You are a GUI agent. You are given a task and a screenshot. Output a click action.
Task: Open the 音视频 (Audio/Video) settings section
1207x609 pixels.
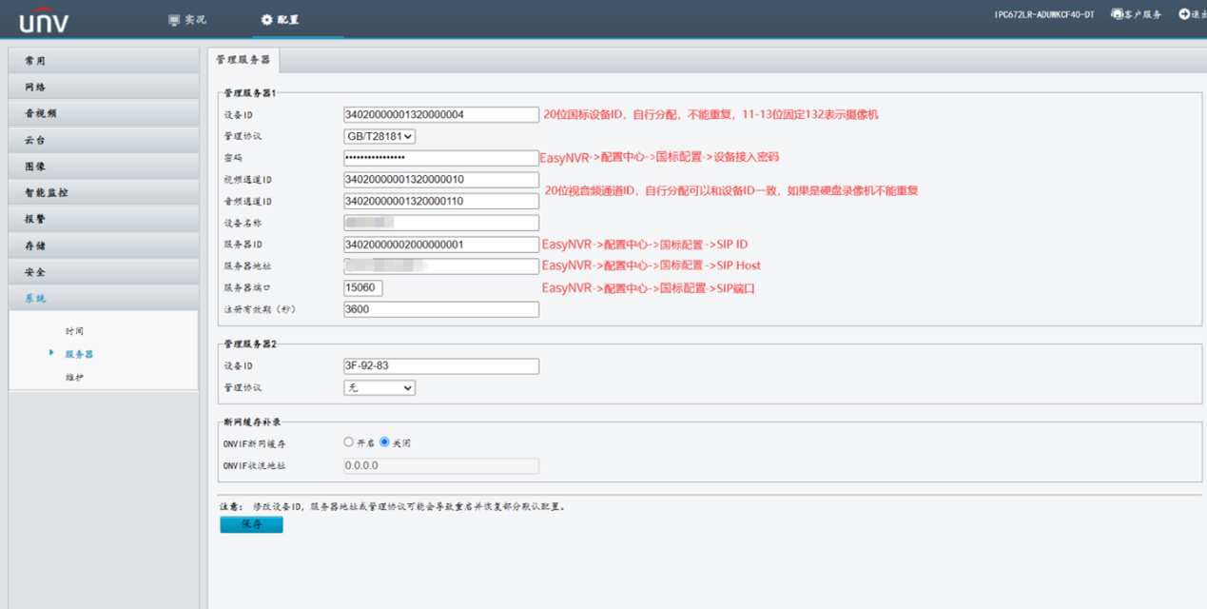point(57,113)
